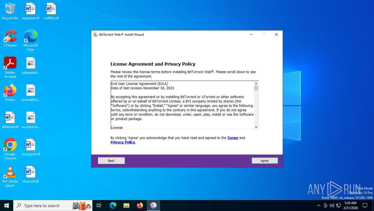Select the Firefox desktop shortcut
The height and width of the screenshot is (211, 374).
[x=10, y=93]
